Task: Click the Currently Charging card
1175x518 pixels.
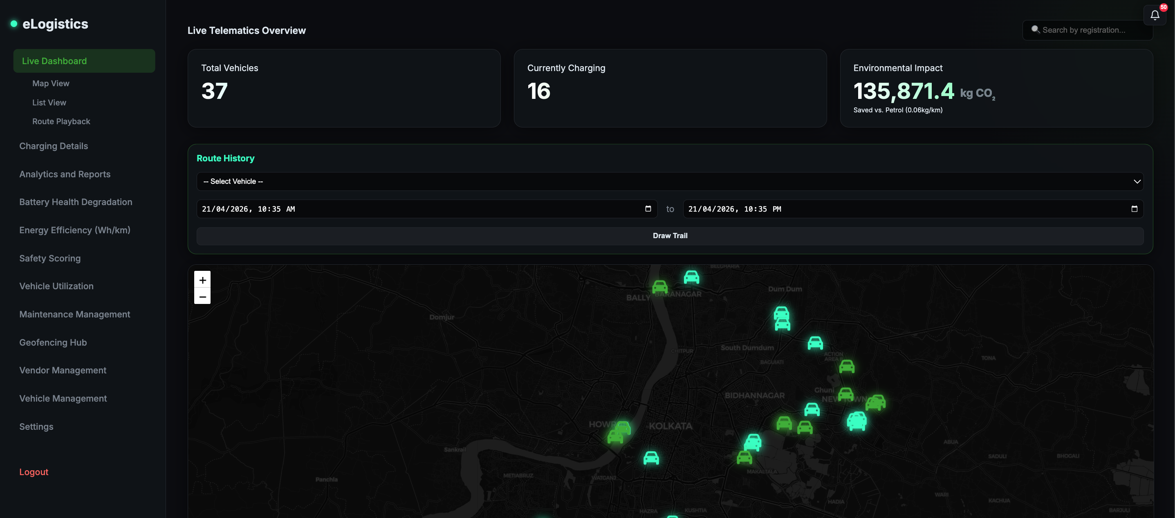Action: click(670, 88)
